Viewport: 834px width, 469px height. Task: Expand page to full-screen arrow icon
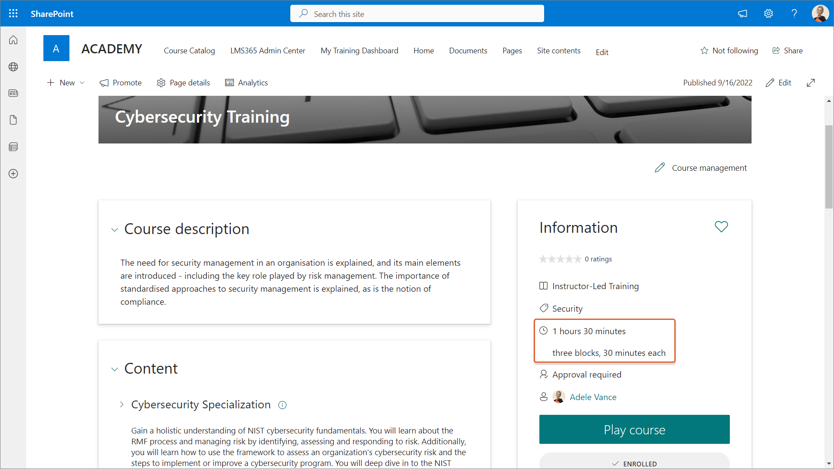click(811, 83)
